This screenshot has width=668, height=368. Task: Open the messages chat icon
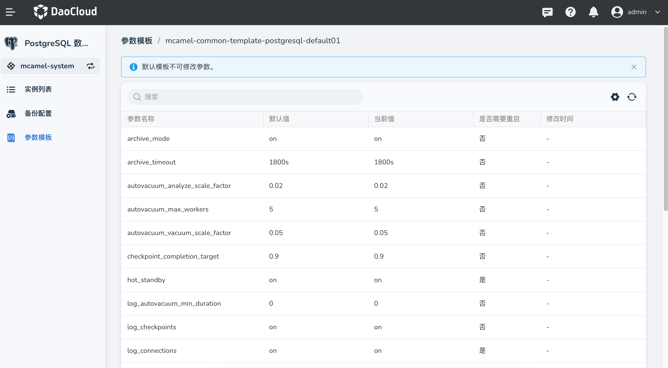point(547,12)
